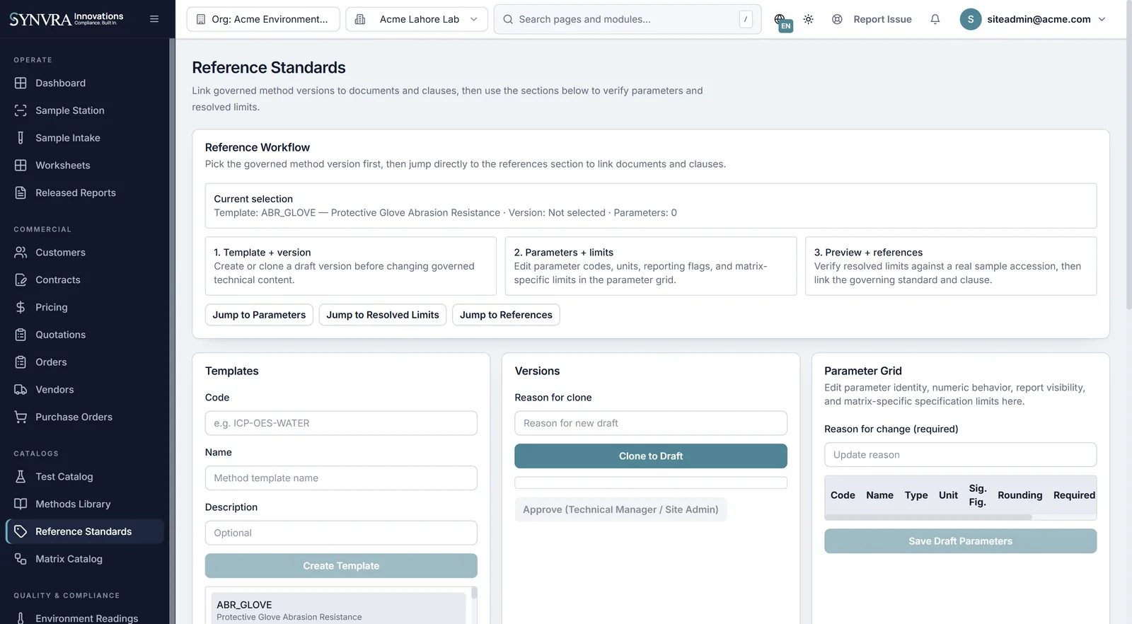The image size is (1132, 624).
Task: Click the templates list vertical scrollbar
Action: pyautogui.click(x=474, y=593)
